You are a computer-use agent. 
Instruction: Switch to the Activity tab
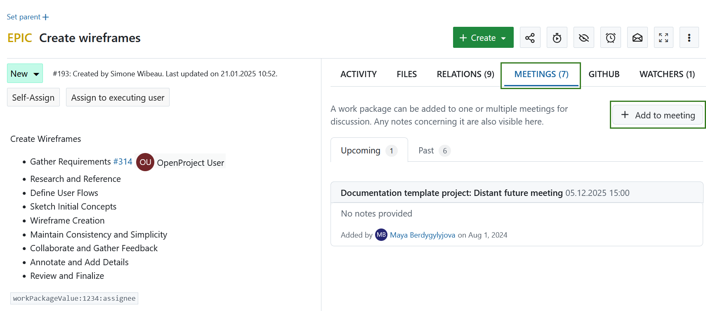358,74
